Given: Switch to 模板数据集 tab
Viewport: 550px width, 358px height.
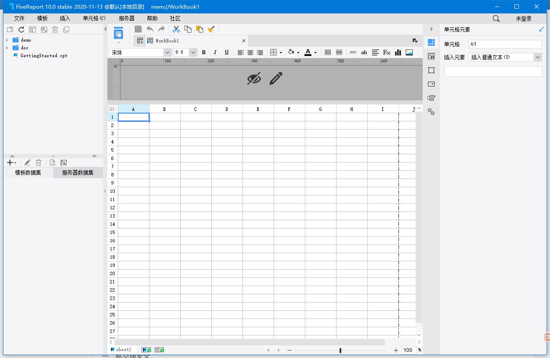Looking at the screenshot, I should pyautogui.click(x=28, y=172).
